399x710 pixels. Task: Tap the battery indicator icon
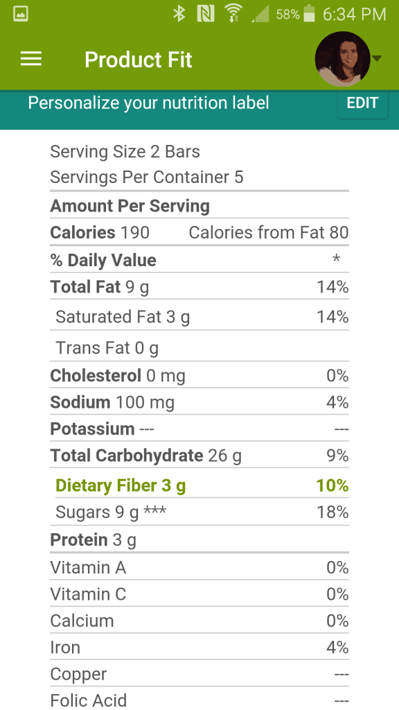pyautogui.click(x=309, y=15)
